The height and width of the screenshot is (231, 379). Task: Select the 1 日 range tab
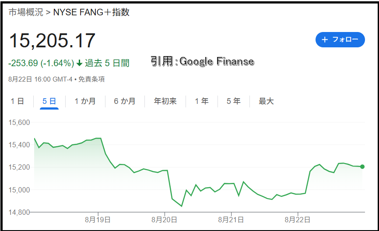coord(17,101)
